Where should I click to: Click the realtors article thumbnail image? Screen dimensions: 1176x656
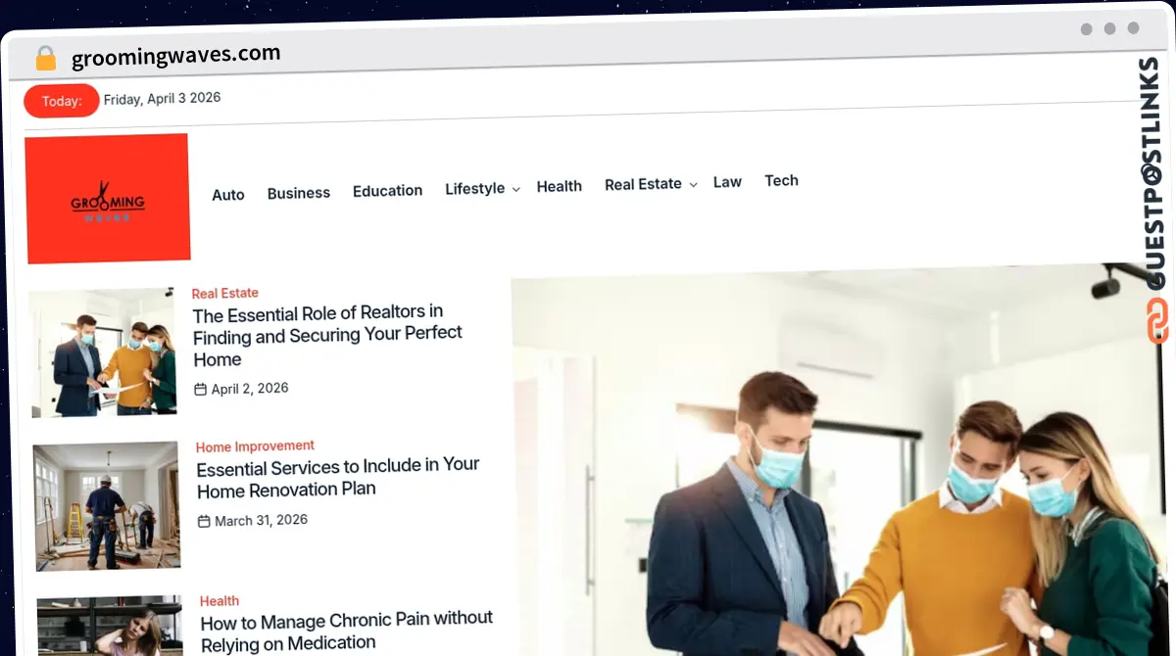[x=103, y=352]
